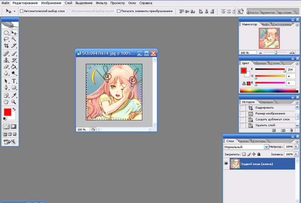Image resolution: width=301 pixels, height=203 pixels.
Task: Select the Paint Bucket tool
Action: tap(14, 67)
